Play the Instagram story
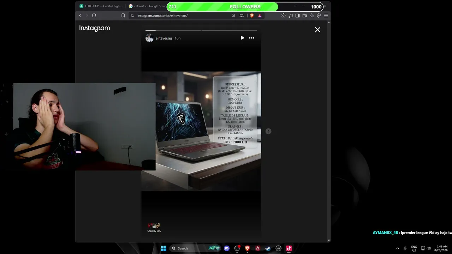The width and height of the screenshot is (452, 254). pyautogui.click(x=242, y=38)
